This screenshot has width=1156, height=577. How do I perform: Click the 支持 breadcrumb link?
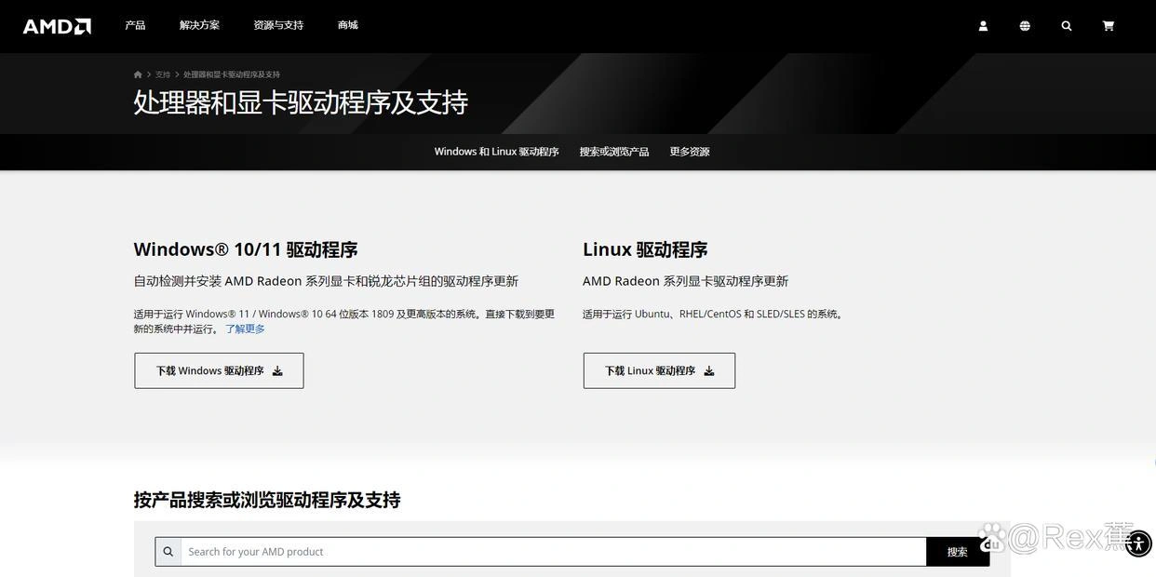[x=163, y=74]
